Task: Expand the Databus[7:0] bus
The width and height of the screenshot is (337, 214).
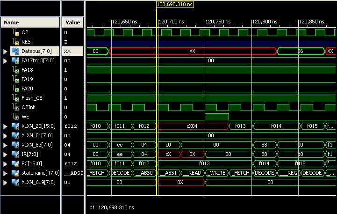Action: pos(6,51)
